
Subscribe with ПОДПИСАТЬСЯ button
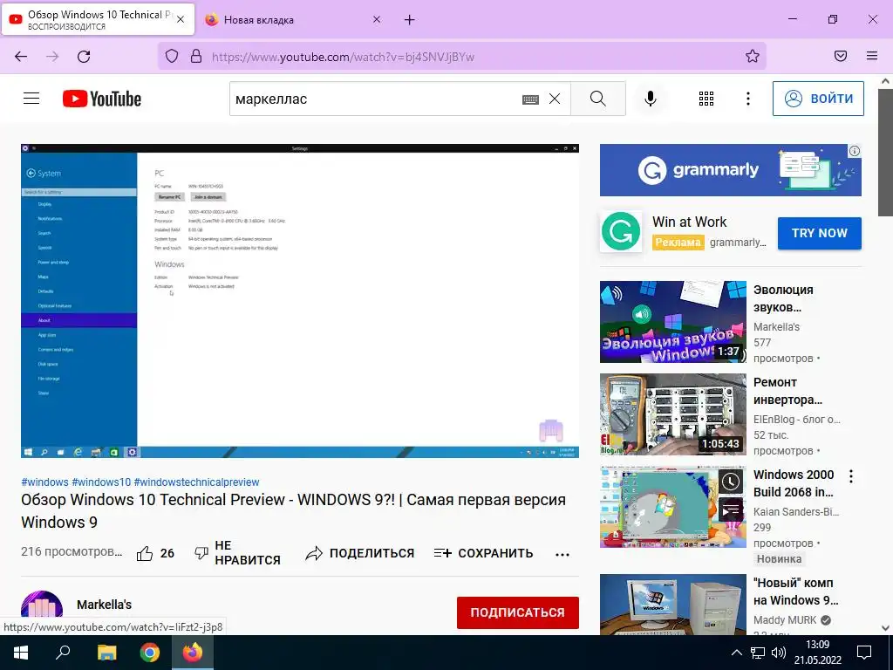518,612
